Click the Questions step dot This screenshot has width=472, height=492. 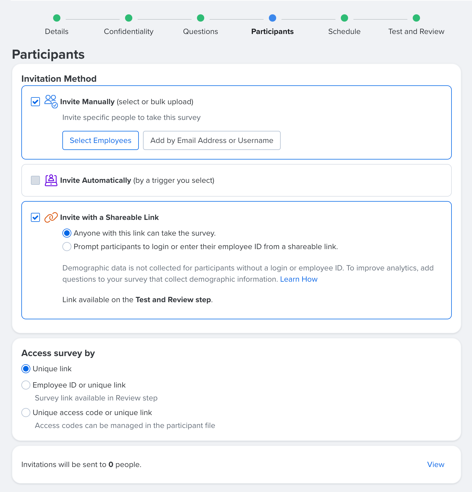(201, 18)
